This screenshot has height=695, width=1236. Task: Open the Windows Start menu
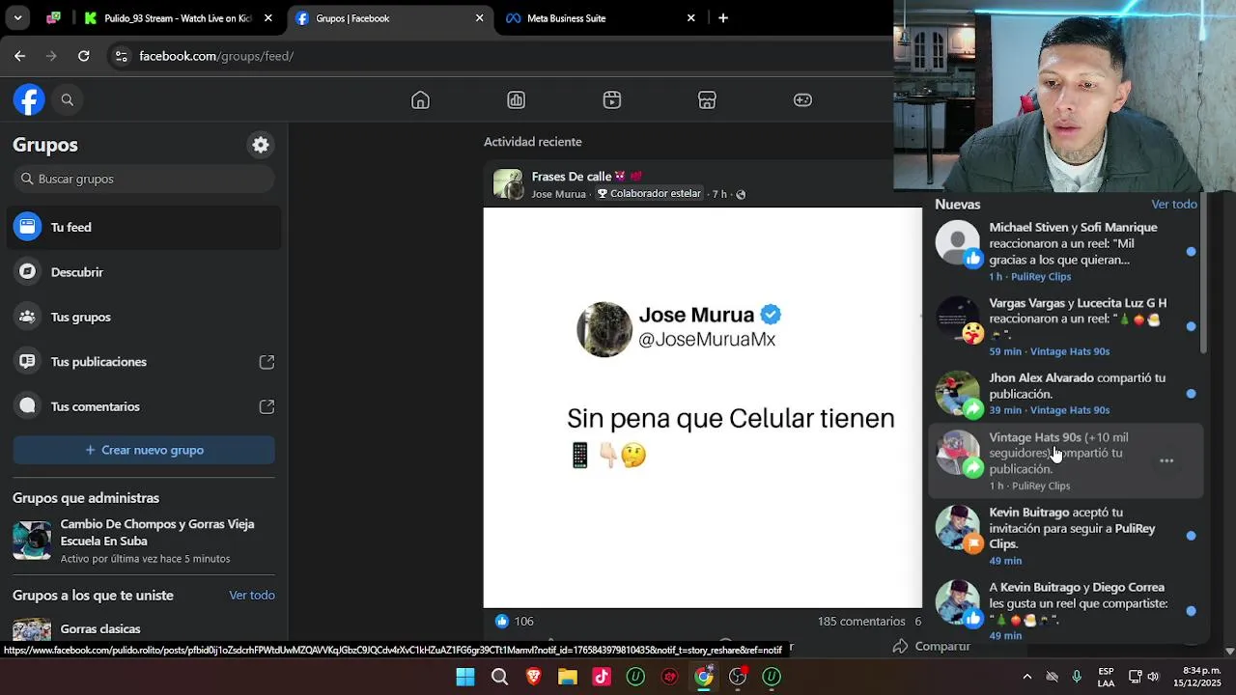click(x=465, y=677)
